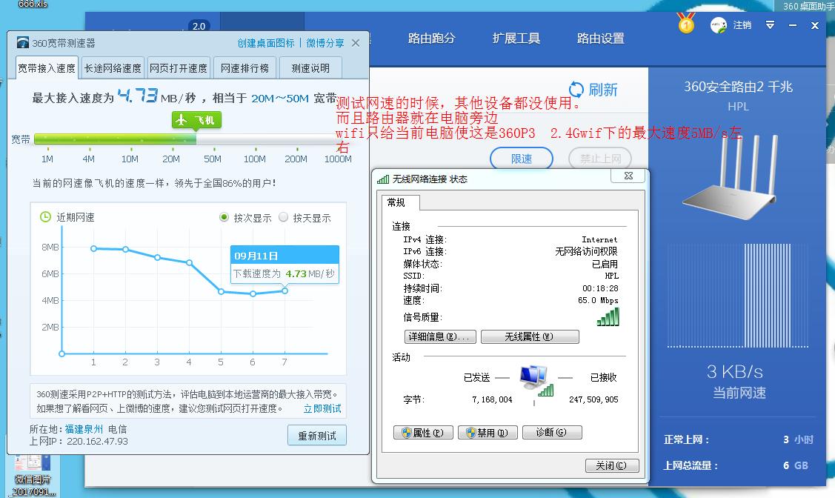This screenshot has height=498, width=835.
Task: Minimize the 360 router window
Action: point(793,25)
